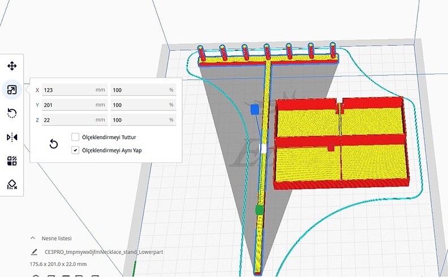Select the Scale tool icon
This screenshot has height=277, width=448.
pos(11,90)
